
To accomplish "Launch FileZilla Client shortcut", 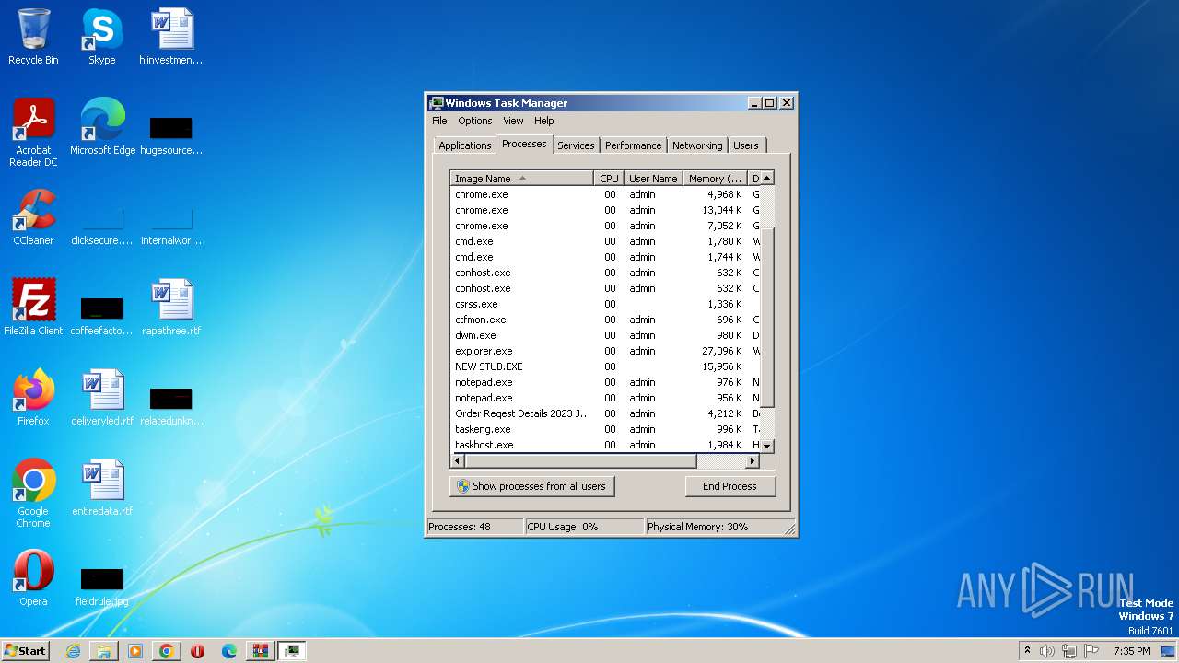I will [x=33, y=308].
